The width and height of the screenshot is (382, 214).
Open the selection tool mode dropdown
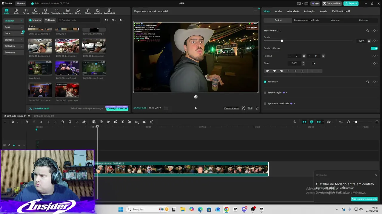click(18, 122)
